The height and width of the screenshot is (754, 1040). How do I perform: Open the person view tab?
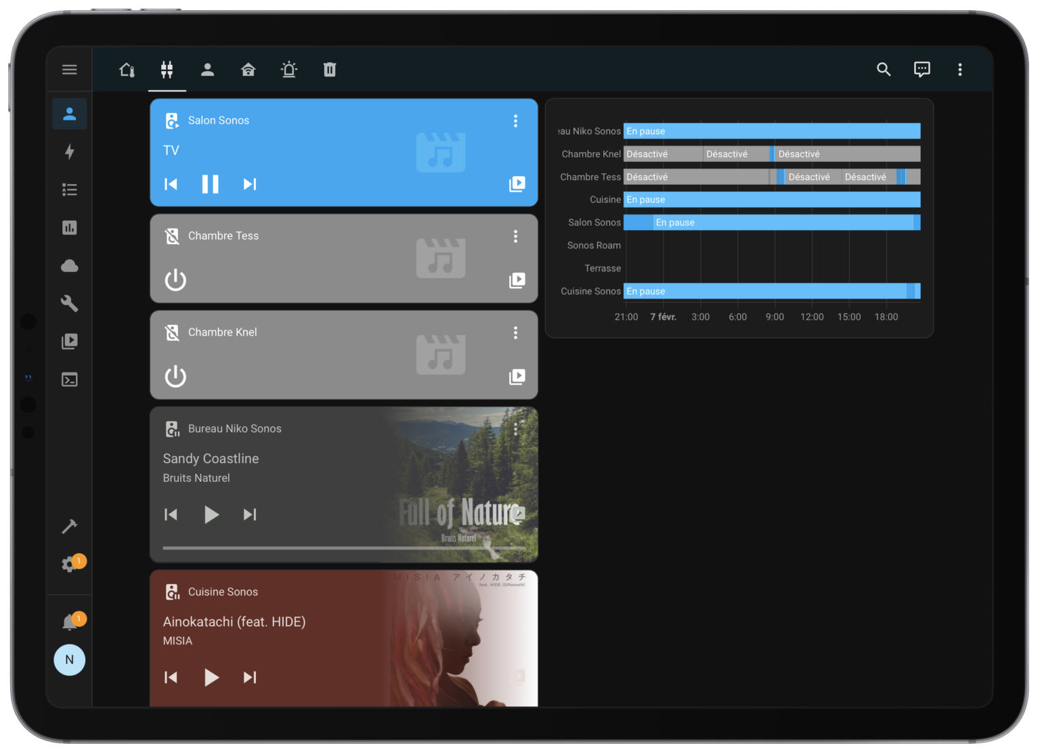tap(207, 69)
